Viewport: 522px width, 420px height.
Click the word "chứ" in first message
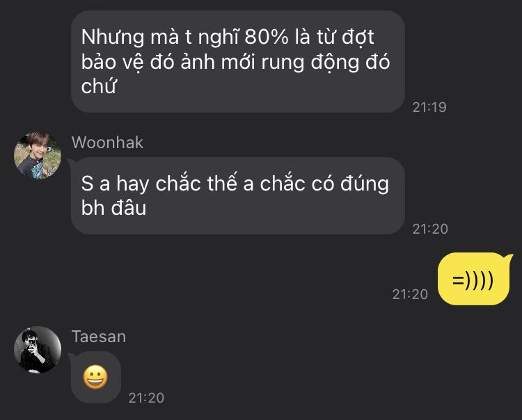[99, 86]
